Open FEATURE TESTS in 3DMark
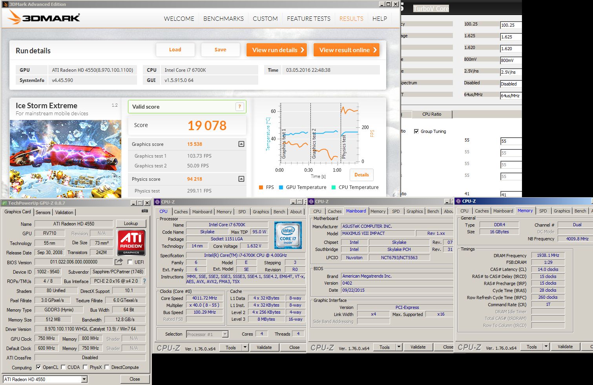This screenshot has height=385, width=593. tap(308, 18)
